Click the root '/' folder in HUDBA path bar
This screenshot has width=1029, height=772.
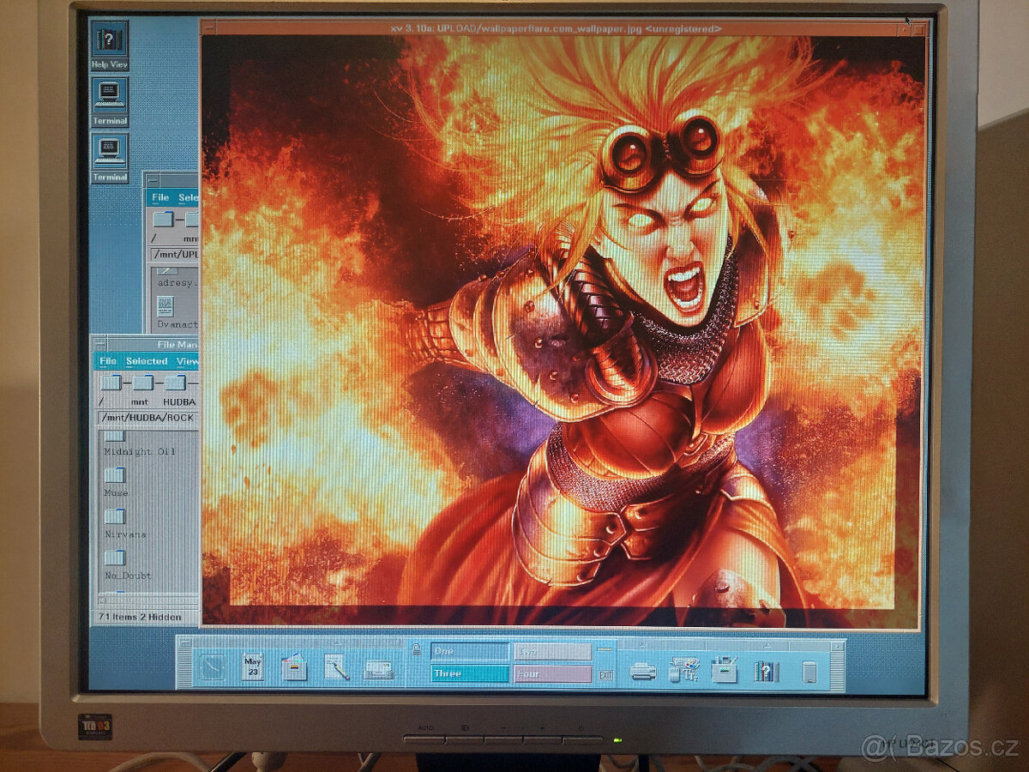111,383
